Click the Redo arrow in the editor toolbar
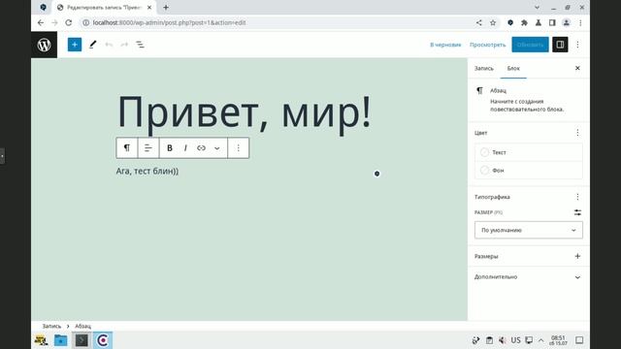This screenshot has width=621, height=349. (124, 45)
